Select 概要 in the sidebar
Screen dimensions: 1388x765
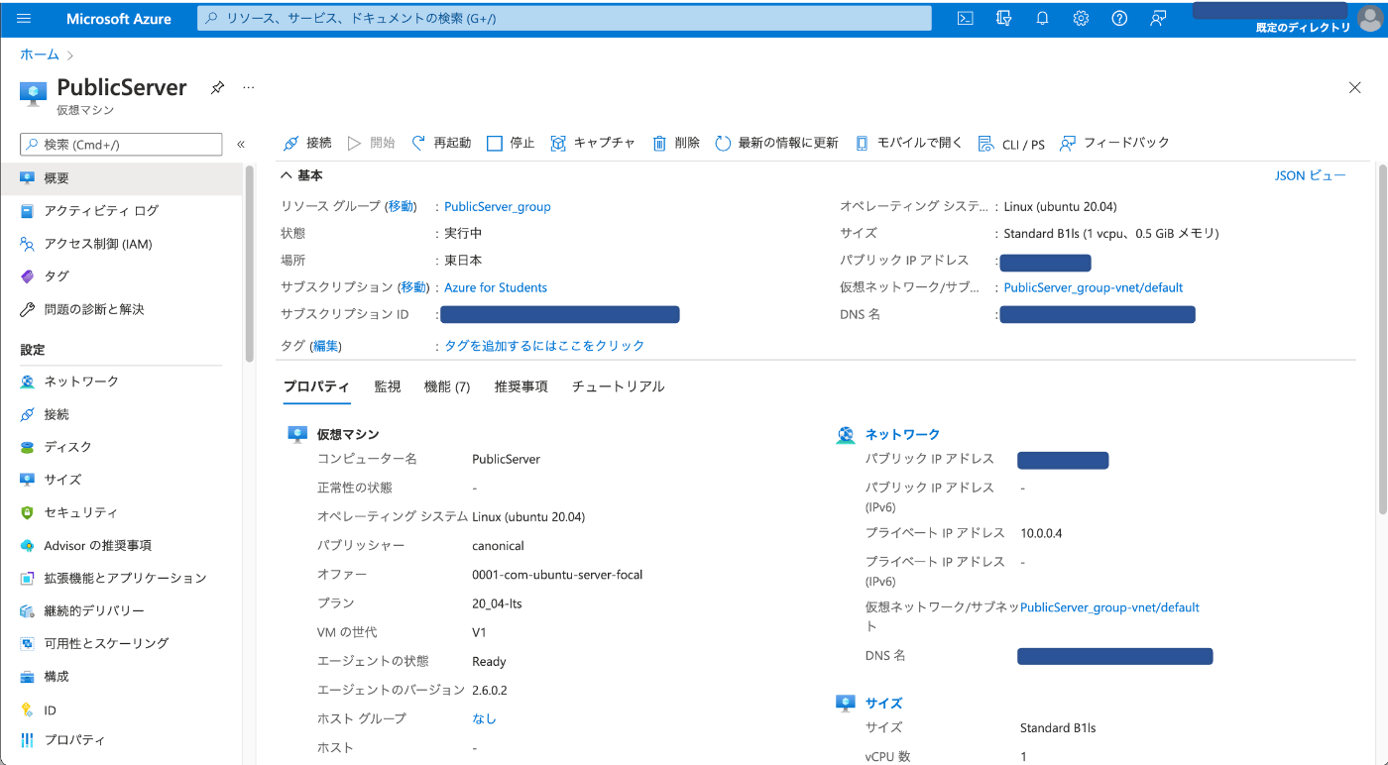pos(121,178)
